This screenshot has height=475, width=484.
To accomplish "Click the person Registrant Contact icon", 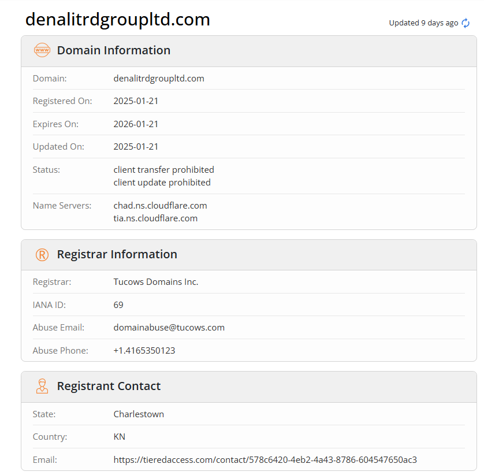I will pyautogui.click(x=42, y=386).
